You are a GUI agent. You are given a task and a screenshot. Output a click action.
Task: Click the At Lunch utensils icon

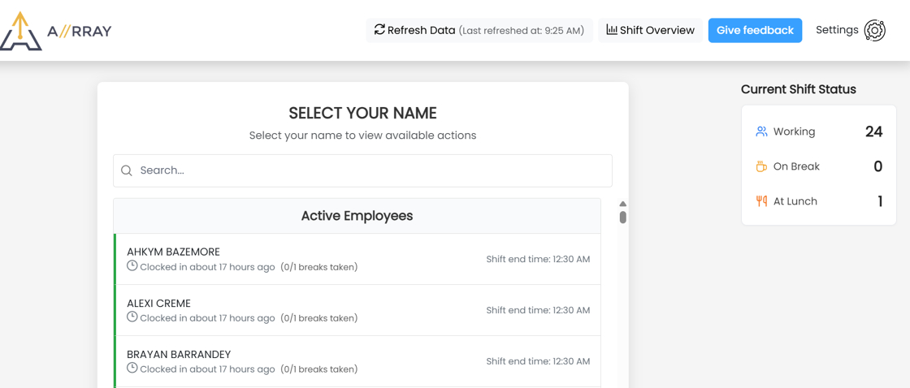click(761, 201)
